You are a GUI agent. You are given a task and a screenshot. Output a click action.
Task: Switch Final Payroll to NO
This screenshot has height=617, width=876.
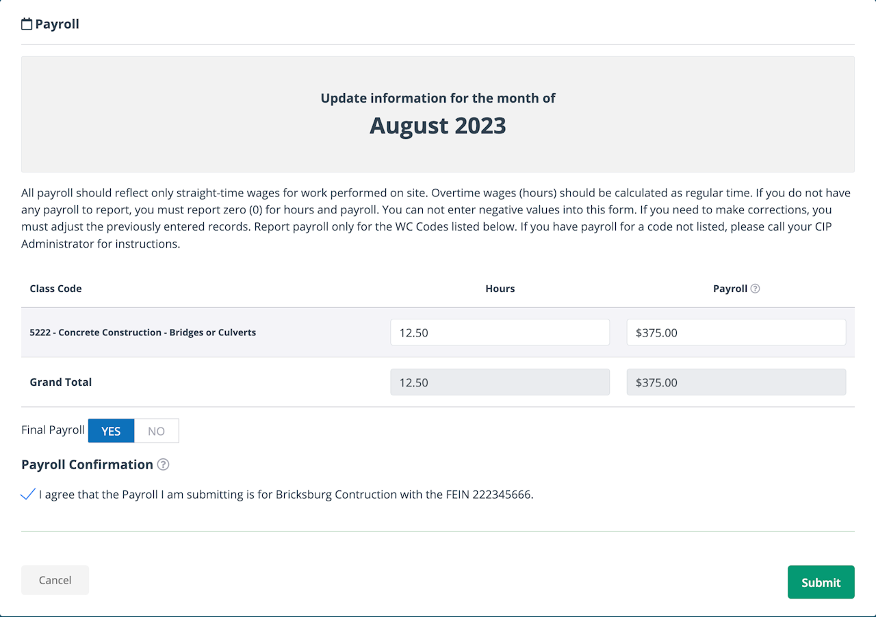pos(156,431)
